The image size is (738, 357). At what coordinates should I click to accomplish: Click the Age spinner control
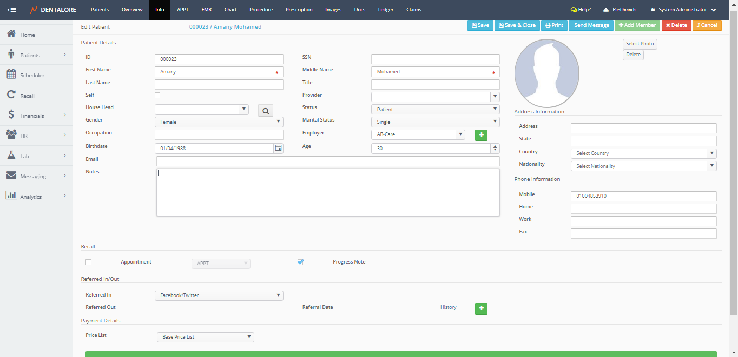[495, 148]
